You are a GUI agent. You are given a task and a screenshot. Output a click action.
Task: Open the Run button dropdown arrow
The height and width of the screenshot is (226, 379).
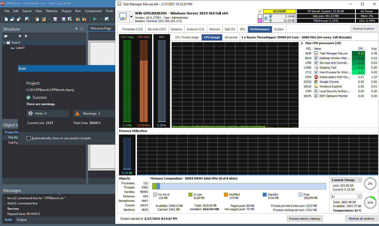click(x=101, y=19)
